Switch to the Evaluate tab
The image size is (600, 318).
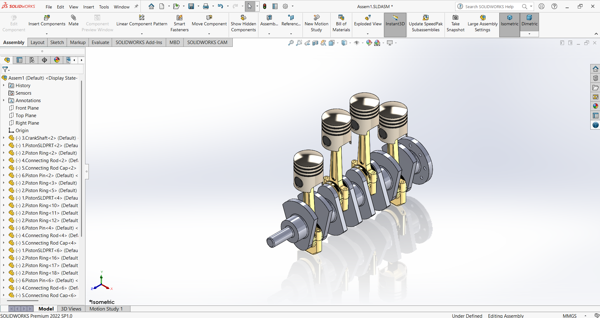point(100,42)
